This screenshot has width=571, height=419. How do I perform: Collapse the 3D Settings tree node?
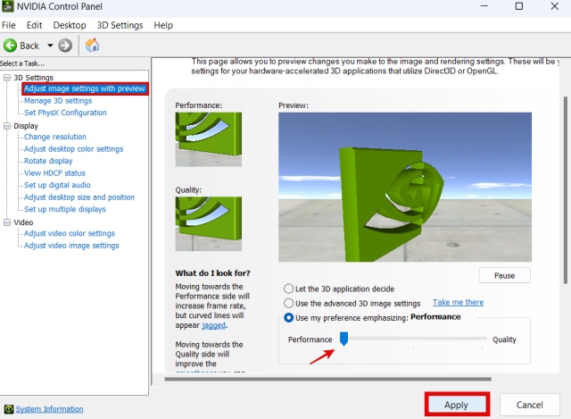7,78
